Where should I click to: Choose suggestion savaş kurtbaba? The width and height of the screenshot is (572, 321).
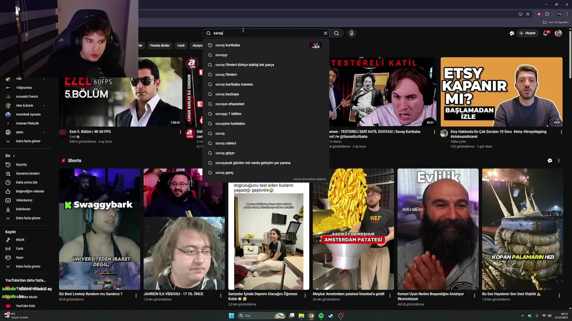coord(265,45)
